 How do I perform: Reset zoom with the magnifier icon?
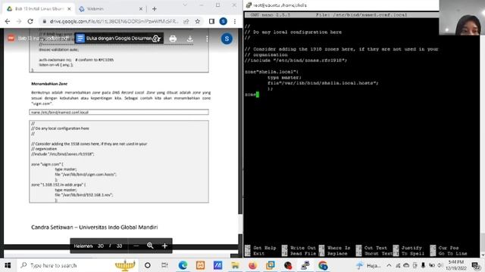click(x=150, y=246)
